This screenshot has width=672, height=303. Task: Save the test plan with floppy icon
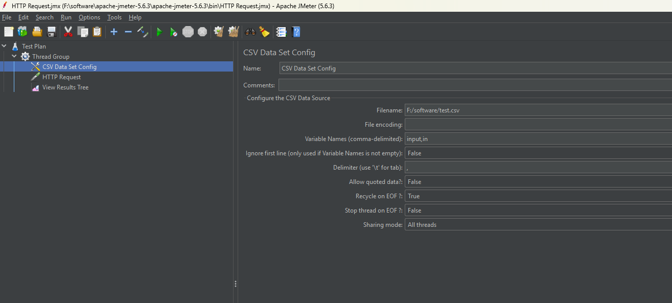(x=52, y=32)
